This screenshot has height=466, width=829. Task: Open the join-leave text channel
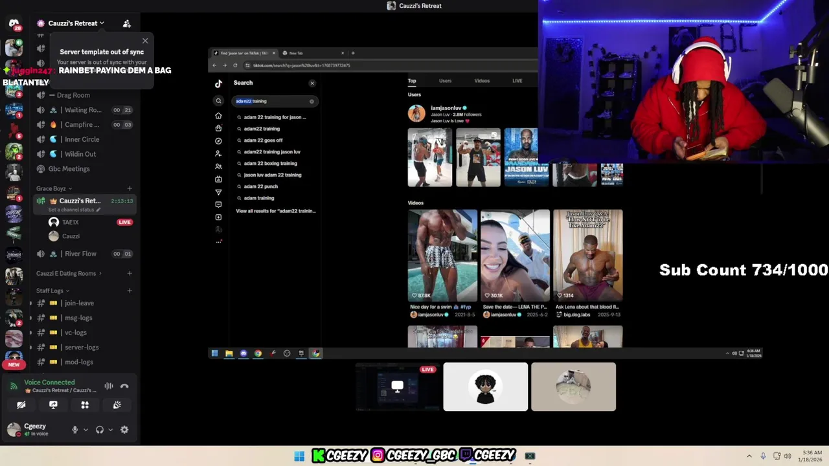pyautogui.click(x=84, y=303)
